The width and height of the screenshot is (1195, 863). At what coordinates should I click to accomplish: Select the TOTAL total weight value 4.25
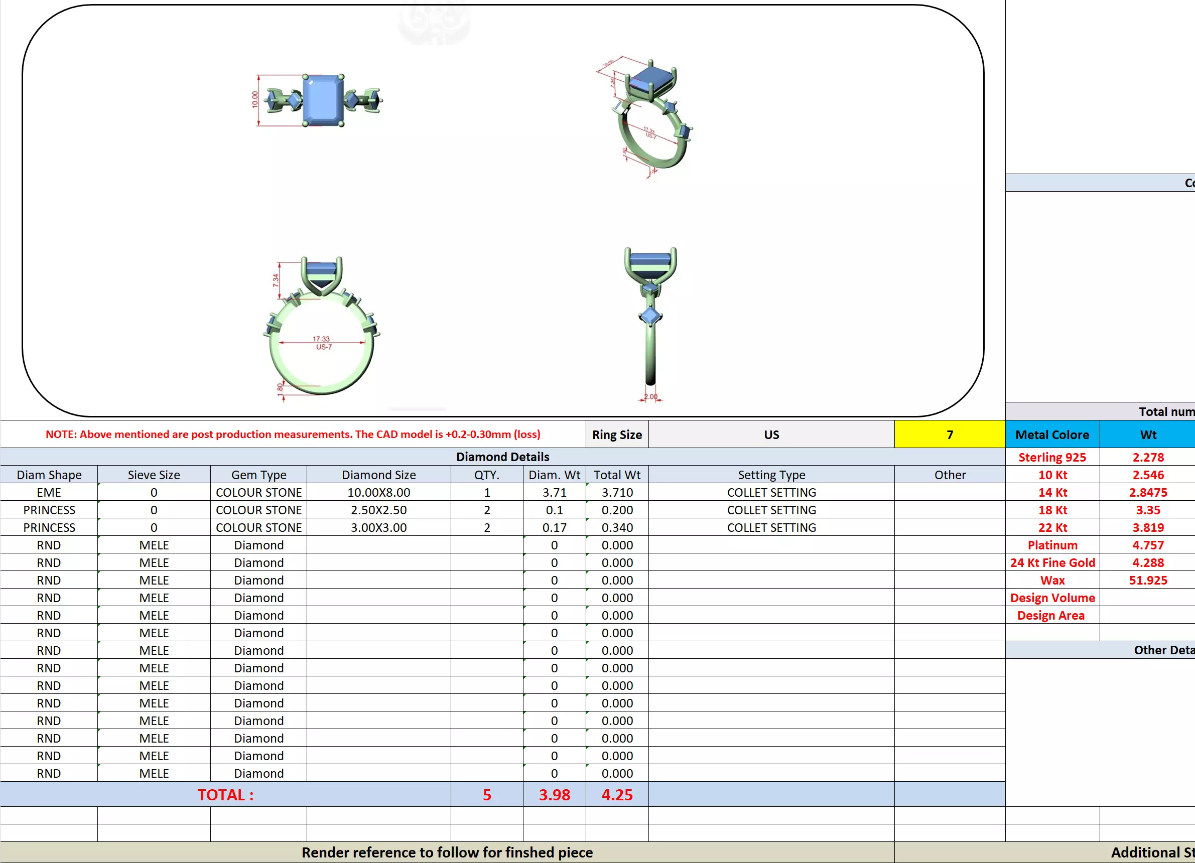(616, 794)
